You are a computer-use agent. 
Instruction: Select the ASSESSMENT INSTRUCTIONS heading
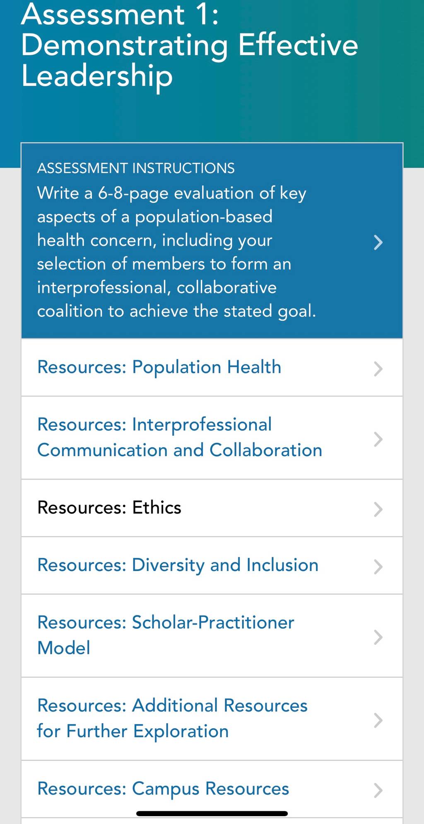pyautogui.click(x=136, y=168)
